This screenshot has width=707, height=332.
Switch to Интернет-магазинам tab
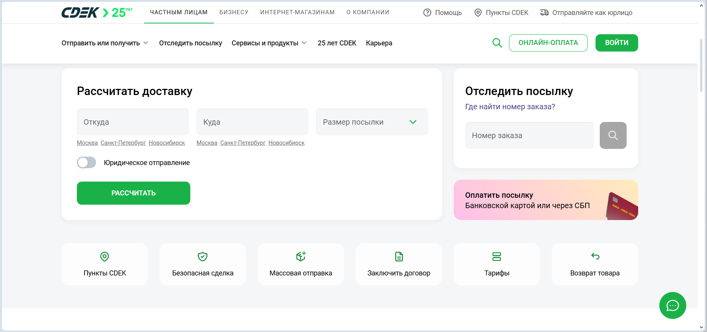(x=298, y=12)
